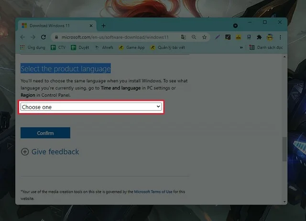Viewport: 306px width, 221px height.
Task: Select the Download Windows 11 tab
Action: (x=56, y=26)
